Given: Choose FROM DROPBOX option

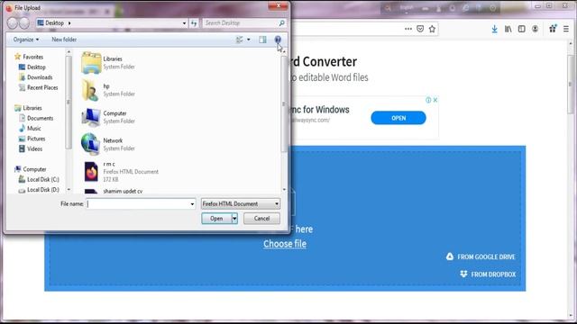Looking at the screenshot, I should click(x=488, y=274).
